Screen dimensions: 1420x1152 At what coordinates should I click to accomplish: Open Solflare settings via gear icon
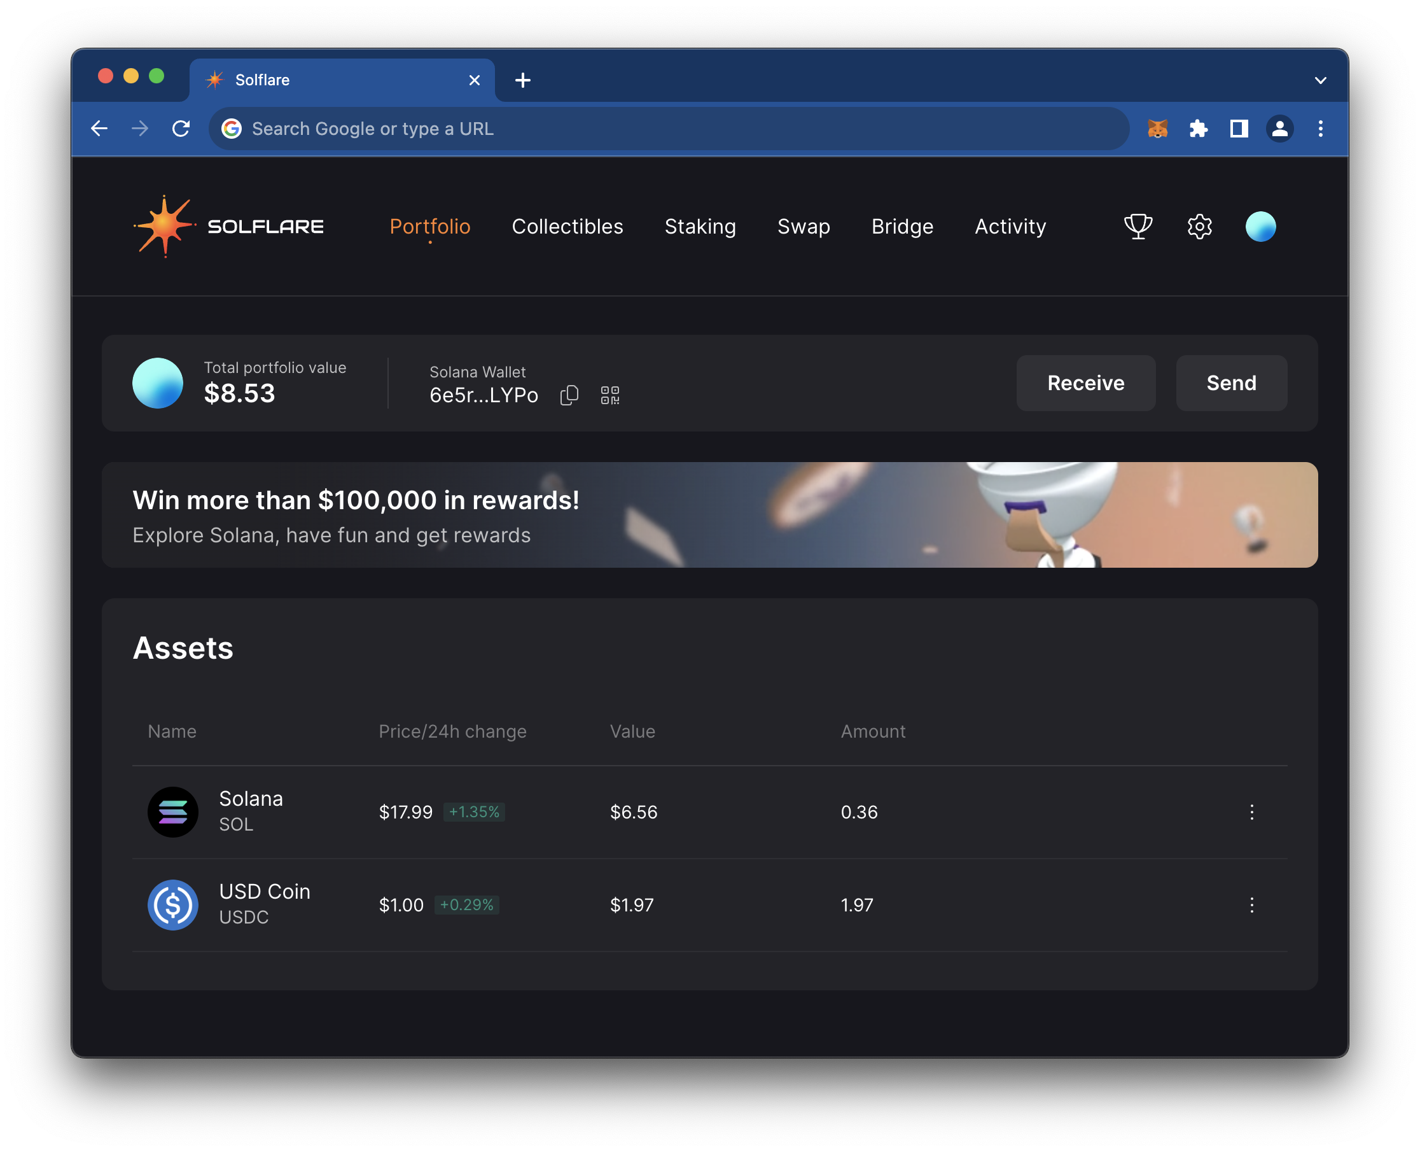tap(1199, 227)
